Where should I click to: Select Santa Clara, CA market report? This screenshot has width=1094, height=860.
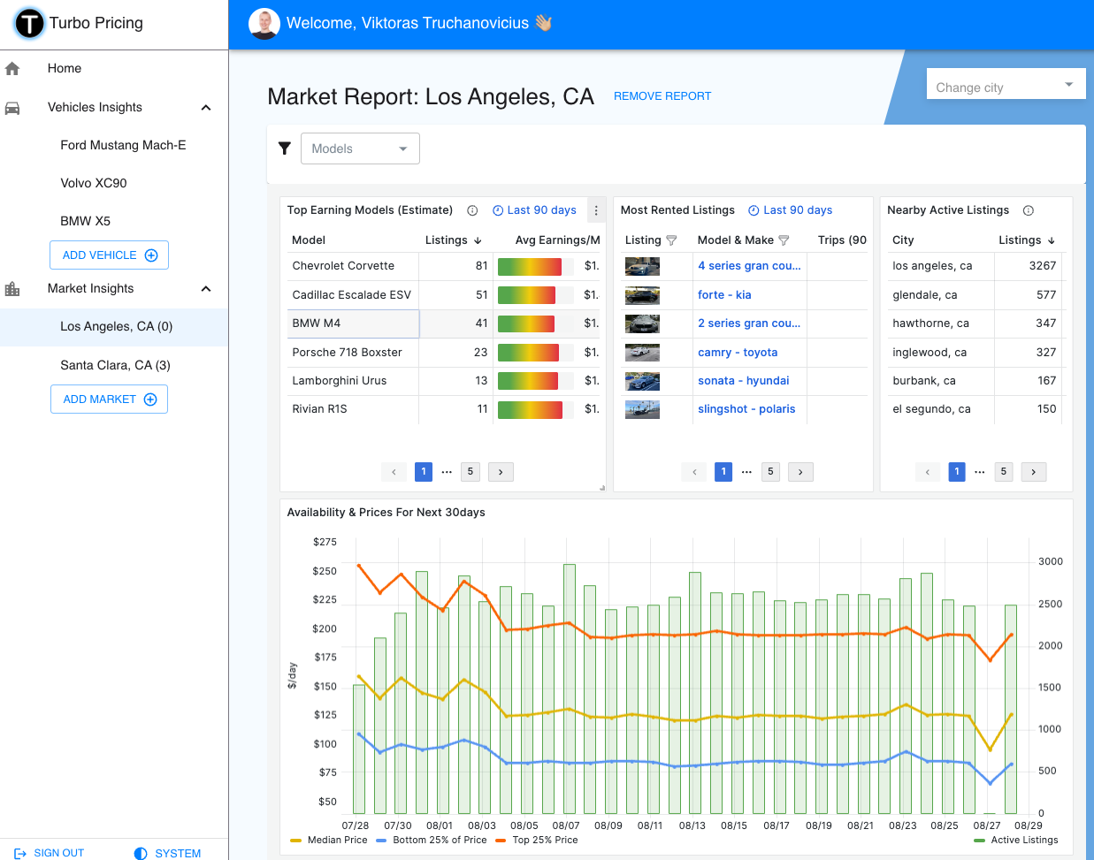pyautogui.click(x=115, y=365)
